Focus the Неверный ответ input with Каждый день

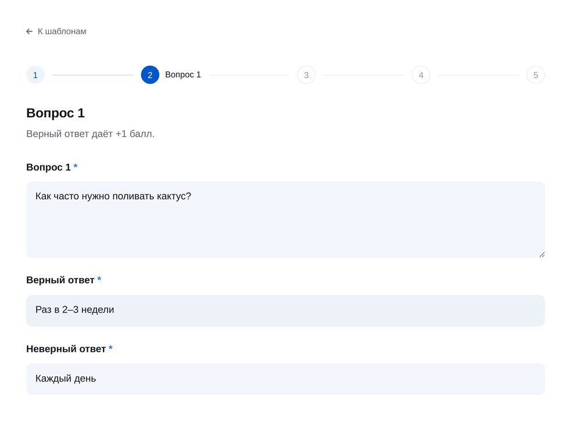tap(285, 379)
